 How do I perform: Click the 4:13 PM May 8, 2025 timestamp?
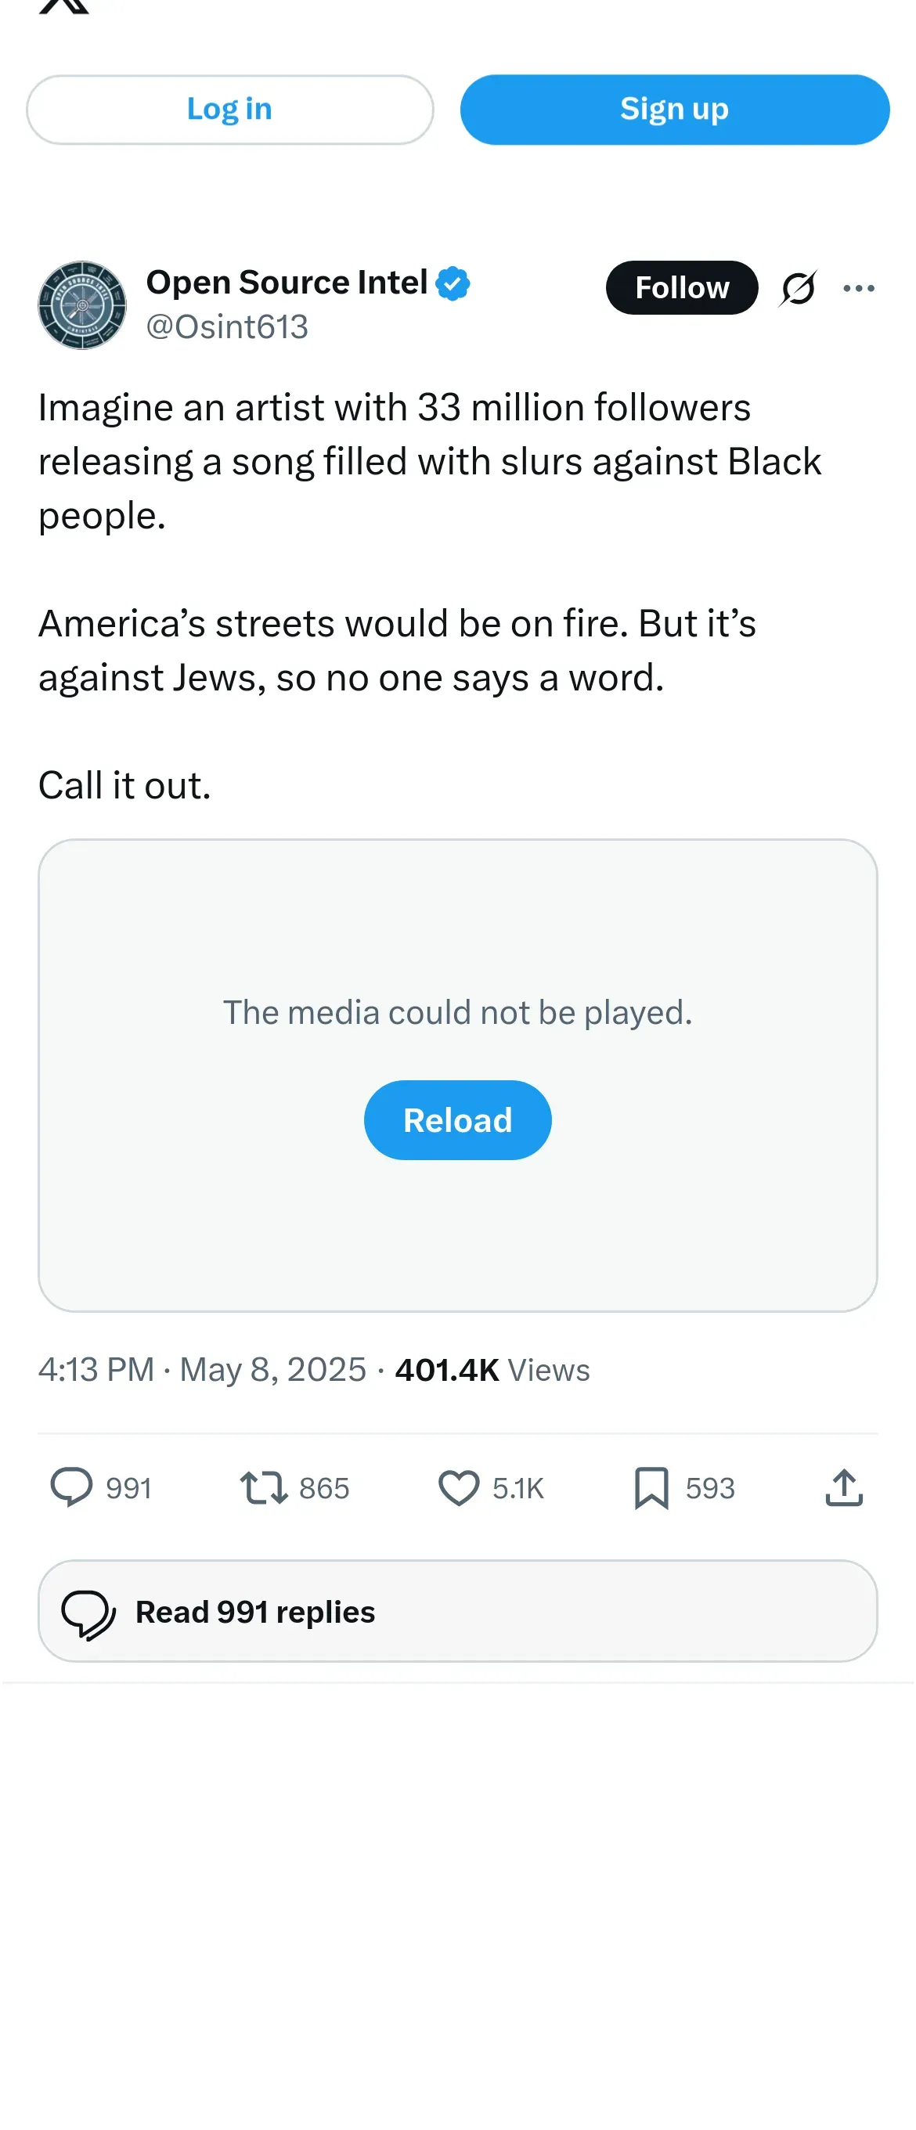pos(202,1370)
